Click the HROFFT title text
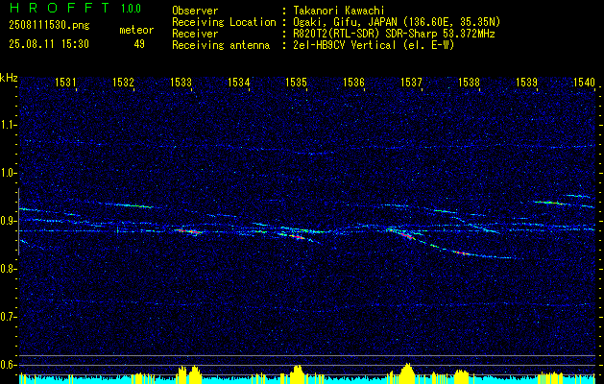 point(60,8)
